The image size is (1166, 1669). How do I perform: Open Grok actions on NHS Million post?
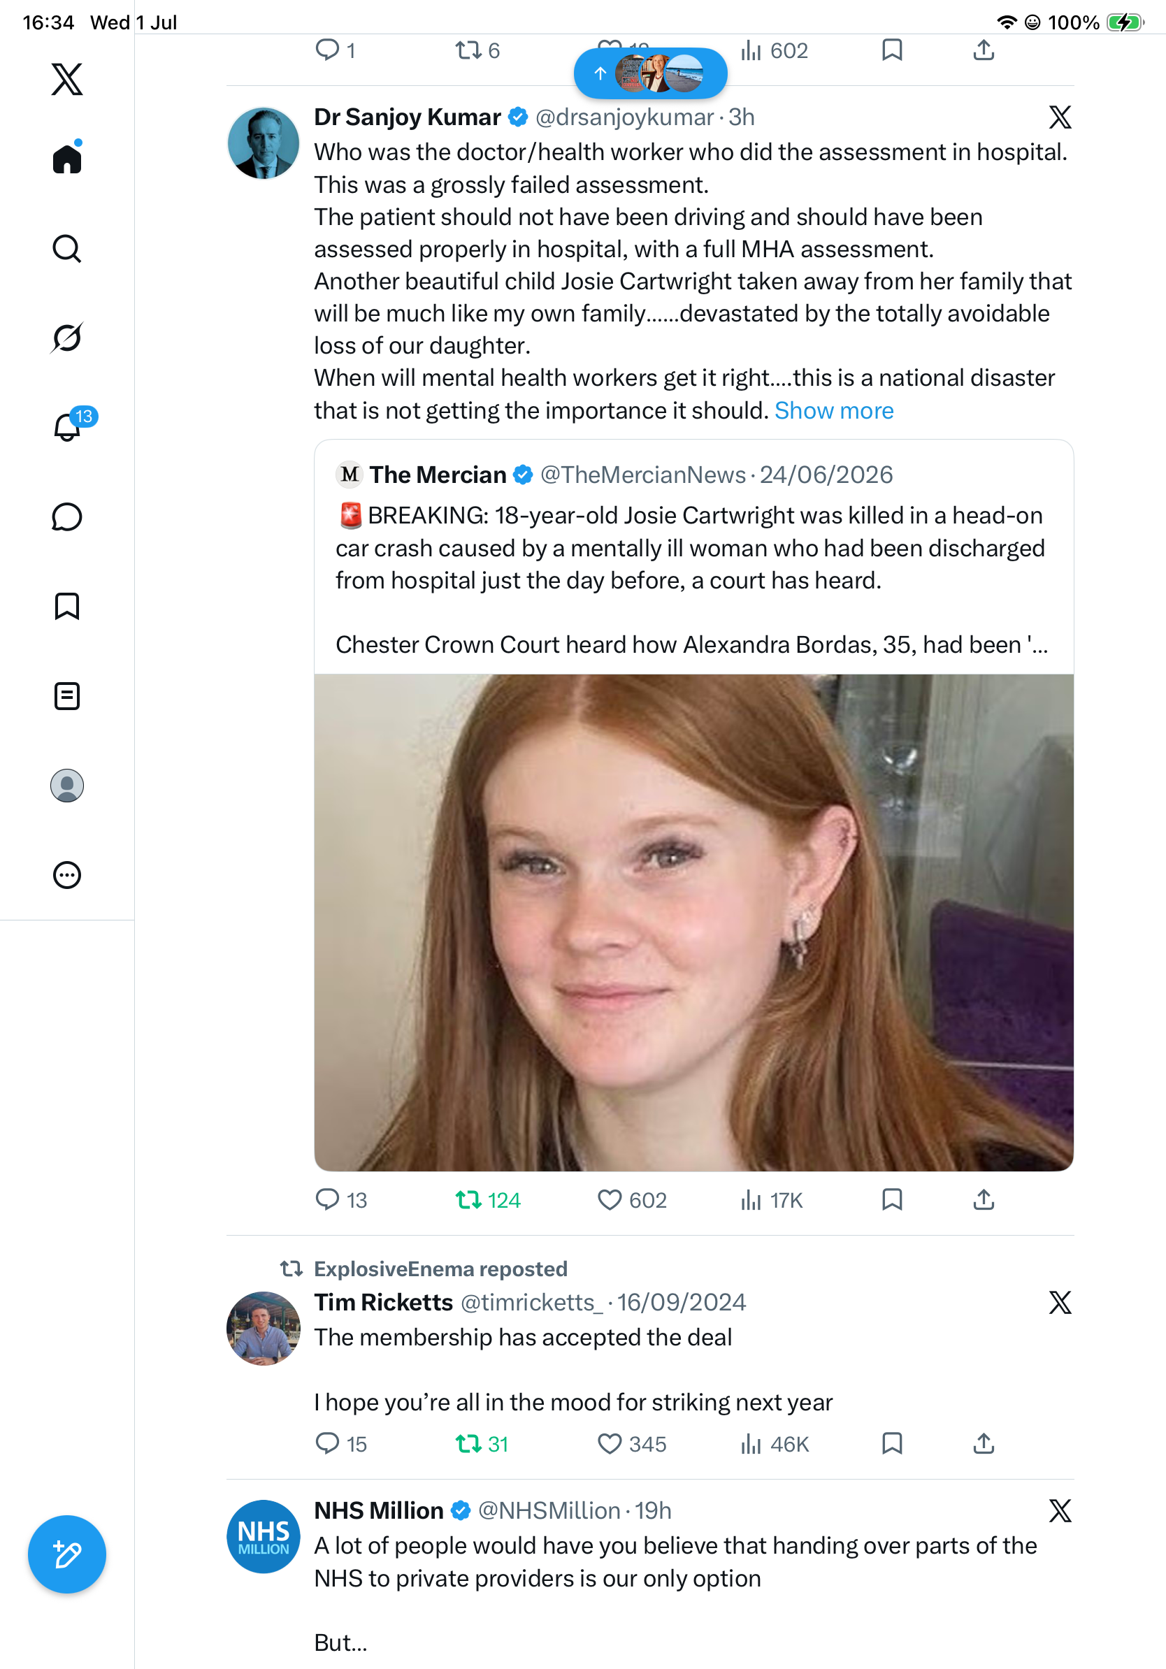(x=1060, y=1510)
